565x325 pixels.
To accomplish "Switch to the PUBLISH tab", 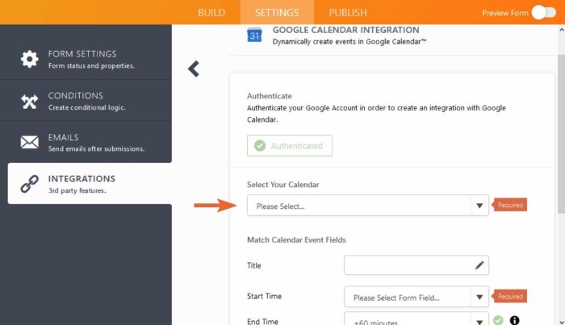I will (348, 13).
